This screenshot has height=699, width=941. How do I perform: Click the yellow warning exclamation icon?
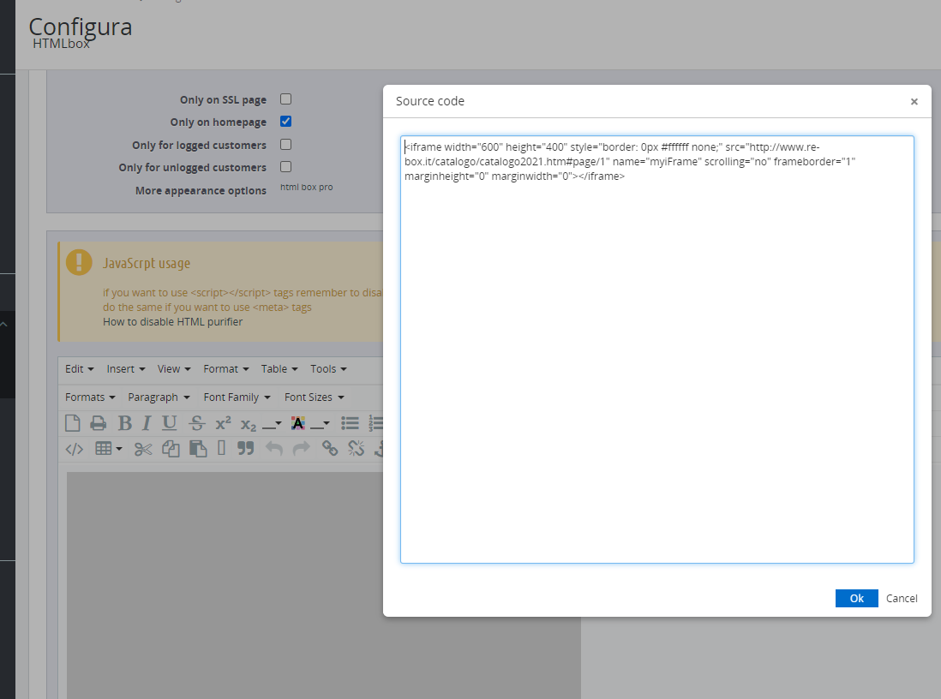point(79,262)
